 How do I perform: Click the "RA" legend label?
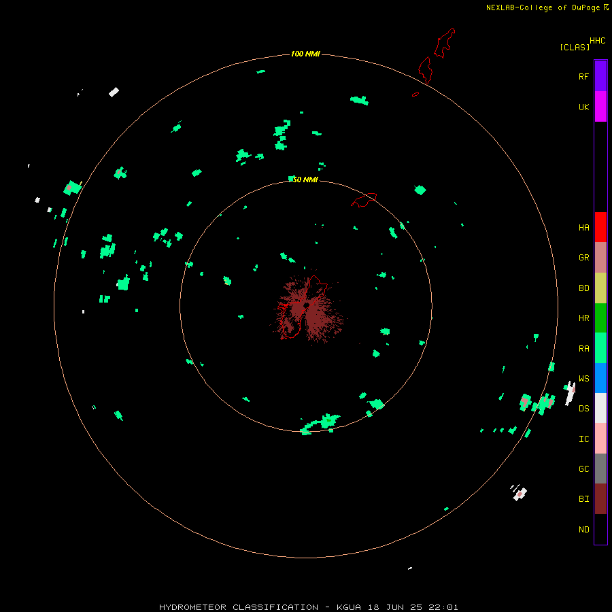point(583,349)
